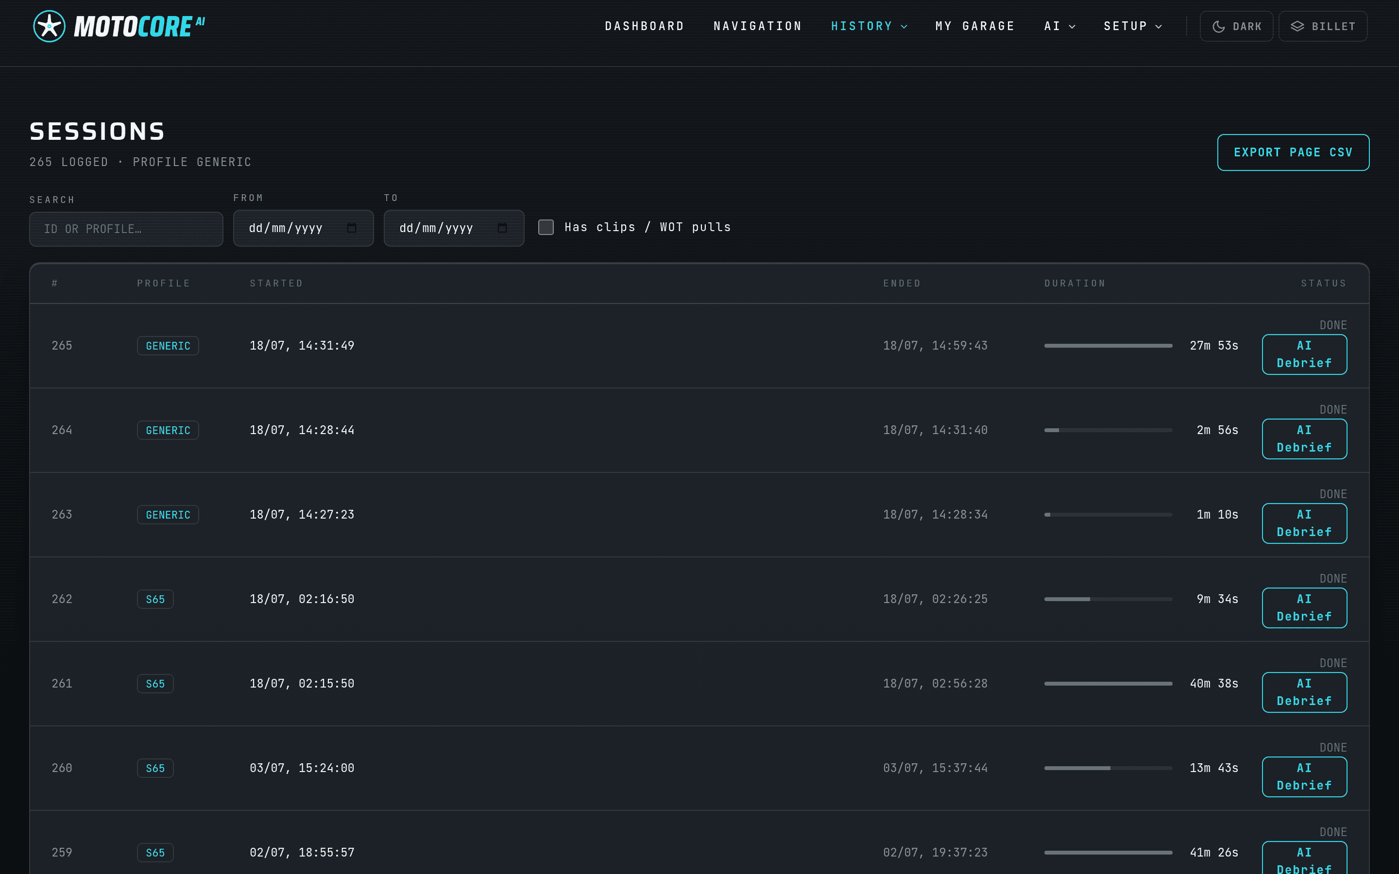Image resolution: width=1399 pixels, height=874 pixels.
Task: Click duration value 27m 53s
Action: click(1214, 346)
